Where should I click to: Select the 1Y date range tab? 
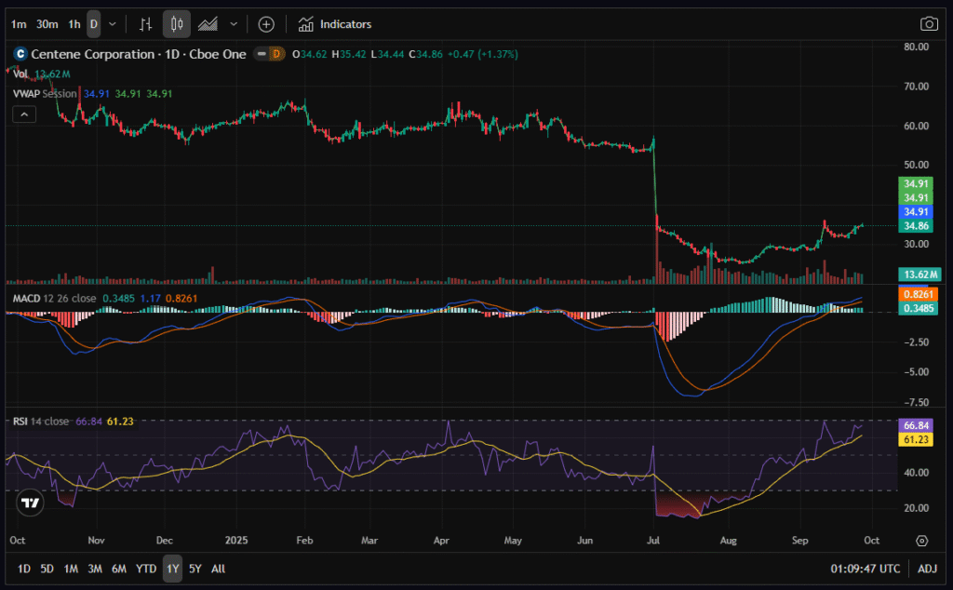[x=172, y=568]
